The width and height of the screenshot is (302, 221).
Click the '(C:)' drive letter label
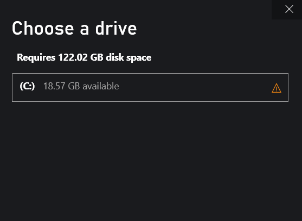[x=27, y=86]
